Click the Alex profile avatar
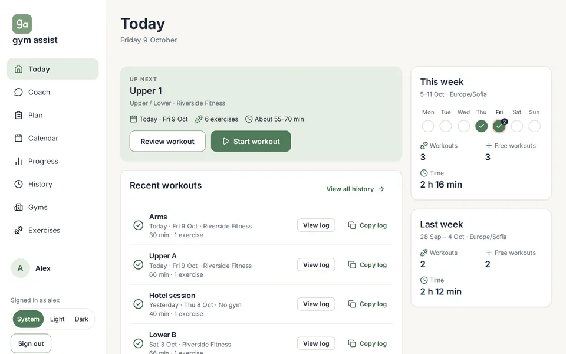The image size is (566, 354). (x=20, y=268)
